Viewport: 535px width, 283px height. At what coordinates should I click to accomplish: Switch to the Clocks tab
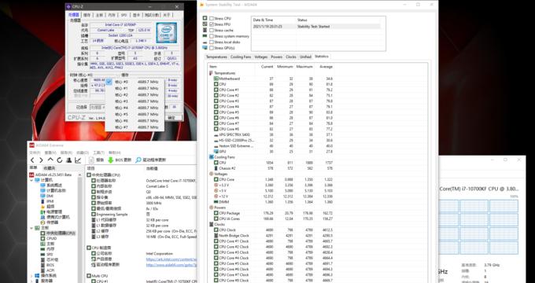coord(291,57)
